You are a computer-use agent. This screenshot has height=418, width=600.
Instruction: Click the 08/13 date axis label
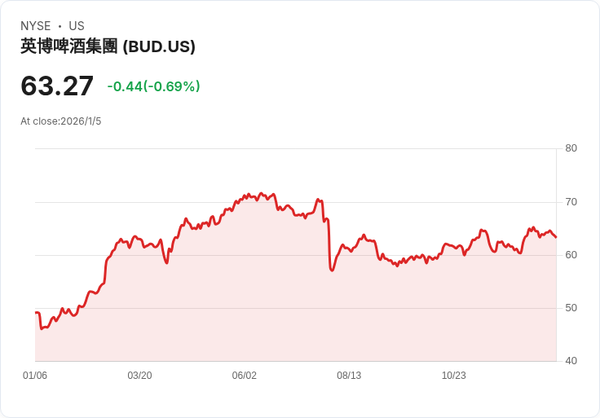(x=349, y=376)
